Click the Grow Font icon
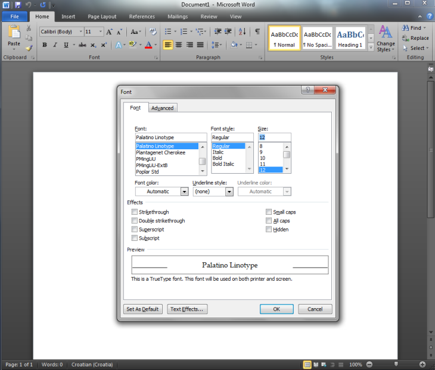This screenshot has height=370, width=435. [110, 32]
